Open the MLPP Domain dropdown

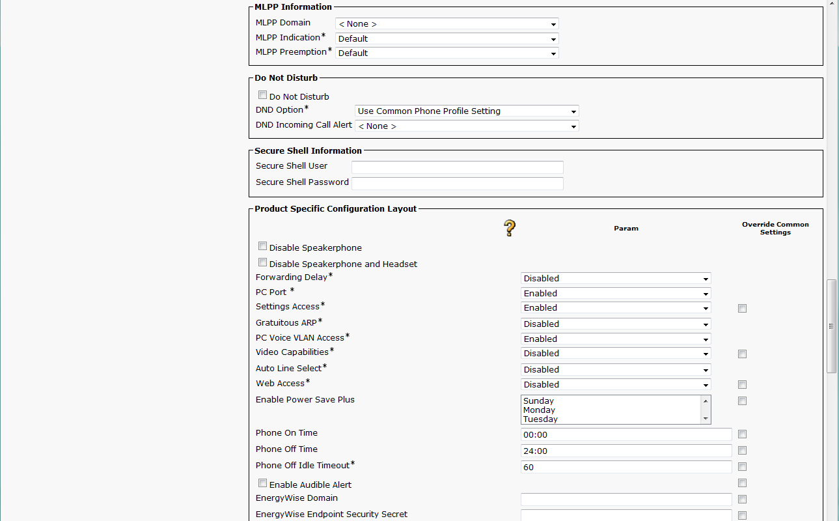pos(447,24)
